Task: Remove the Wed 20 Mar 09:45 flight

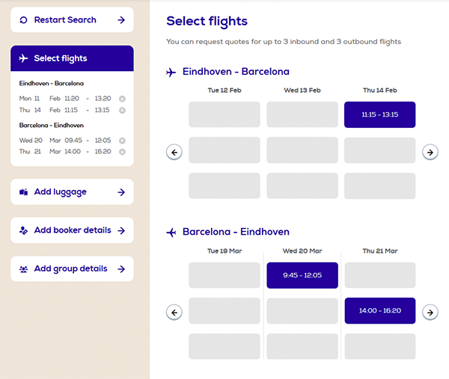Action: 122,141
